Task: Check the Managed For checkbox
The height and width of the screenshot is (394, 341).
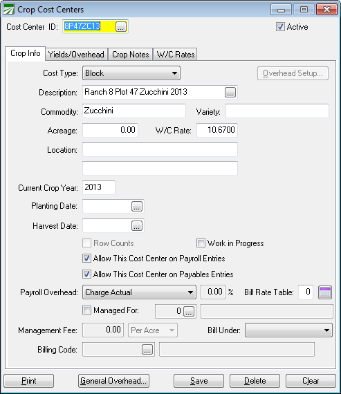Action: [86, 310]
